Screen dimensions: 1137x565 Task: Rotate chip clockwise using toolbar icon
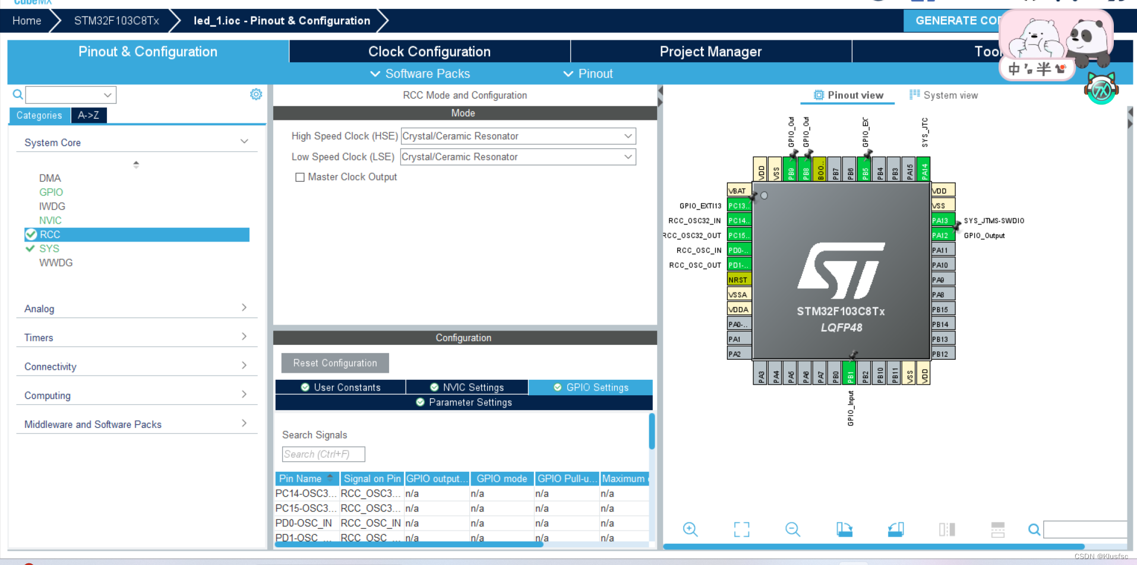coord(844,529)
